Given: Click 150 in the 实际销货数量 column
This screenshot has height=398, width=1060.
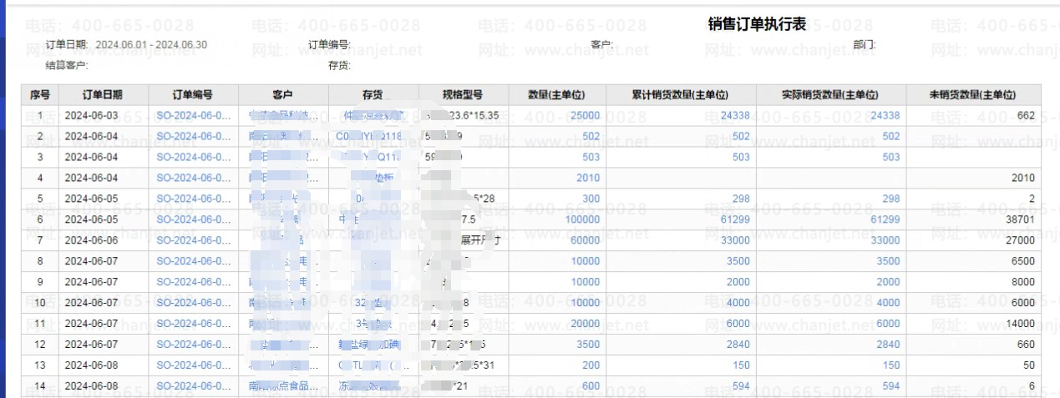Looking at the screenshot, I should pos(891,365).
